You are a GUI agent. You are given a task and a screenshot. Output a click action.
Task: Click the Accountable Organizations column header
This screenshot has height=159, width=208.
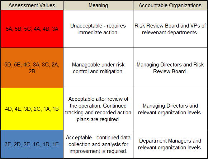(170, 5)
